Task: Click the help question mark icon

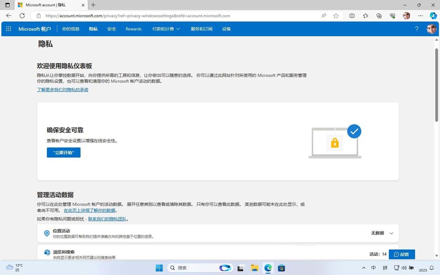Action: [x=417, y=29]
